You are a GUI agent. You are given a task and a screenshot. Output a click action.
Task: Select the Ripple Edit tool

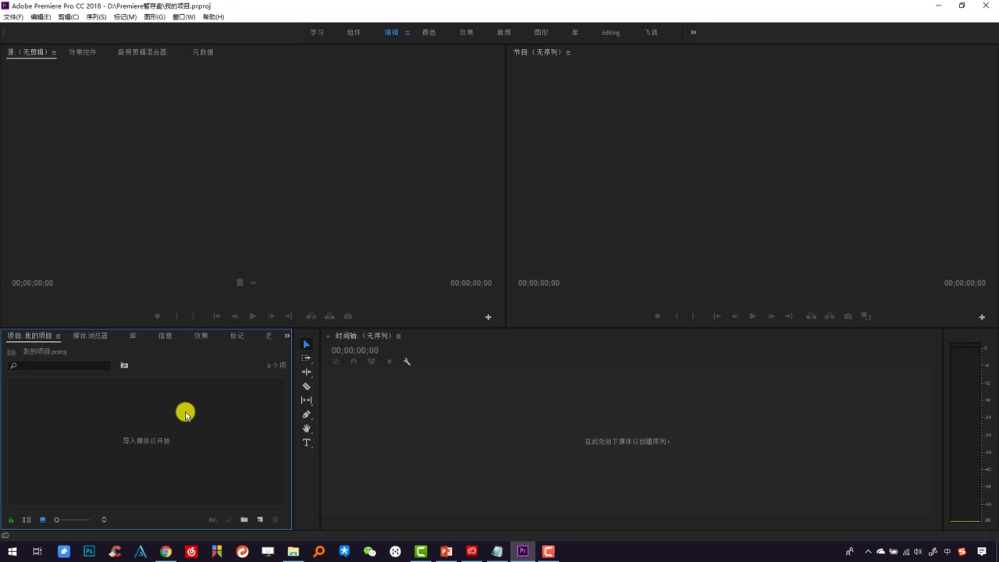coord(306,372)
